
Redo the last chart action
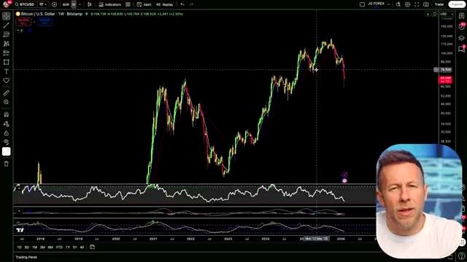(x=191, y=4)
